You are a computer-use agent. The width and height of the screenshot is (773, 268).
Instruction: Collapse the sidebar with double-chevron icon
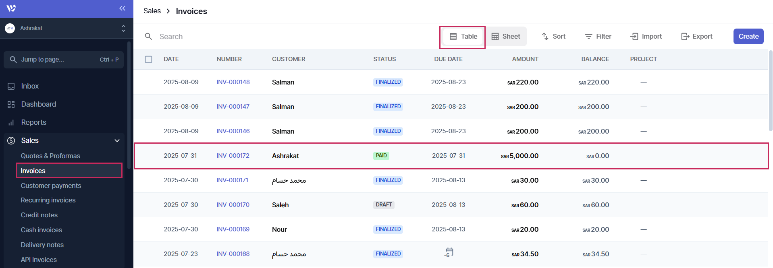[x=122, y=8]
